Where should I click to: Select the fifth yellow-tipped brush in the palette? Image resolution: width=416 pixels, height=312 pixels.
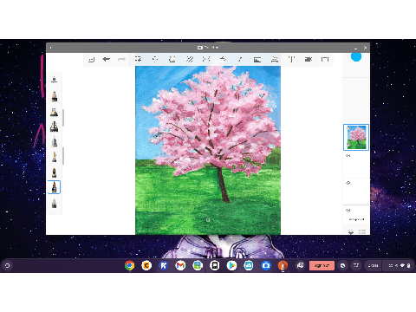pyautogui.click(x=54, y=157)
